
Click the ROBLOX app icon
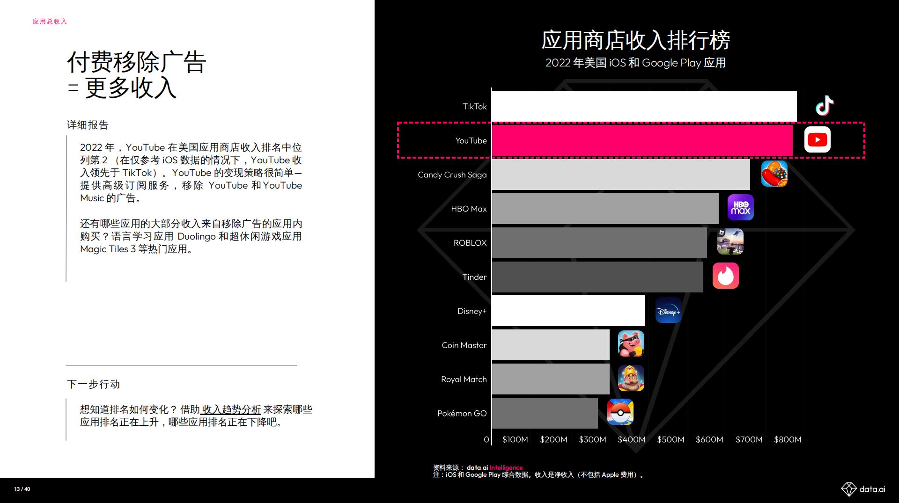click(x=730, y=241)
